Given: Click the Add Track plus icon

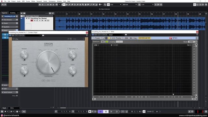Looking at the screenshot, I should pyautogui.click(x=21, y=13).
